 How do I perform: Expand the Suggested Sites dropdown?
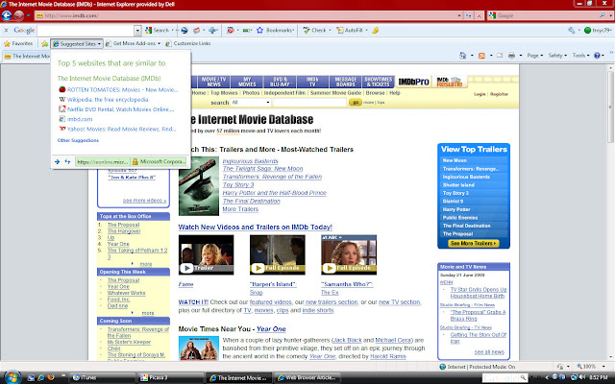click(x=99, y=43)
